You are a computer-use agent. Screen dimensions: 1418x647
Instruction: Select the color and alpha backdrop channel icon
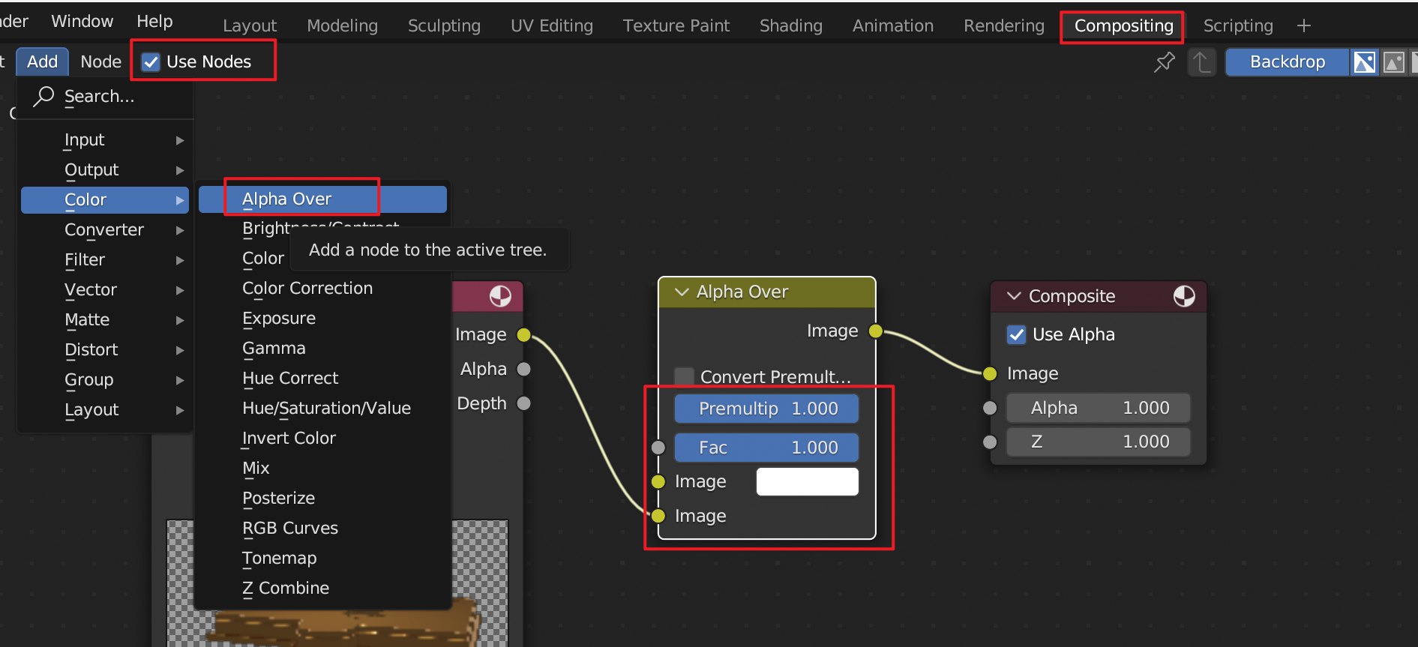(1364, 62)
